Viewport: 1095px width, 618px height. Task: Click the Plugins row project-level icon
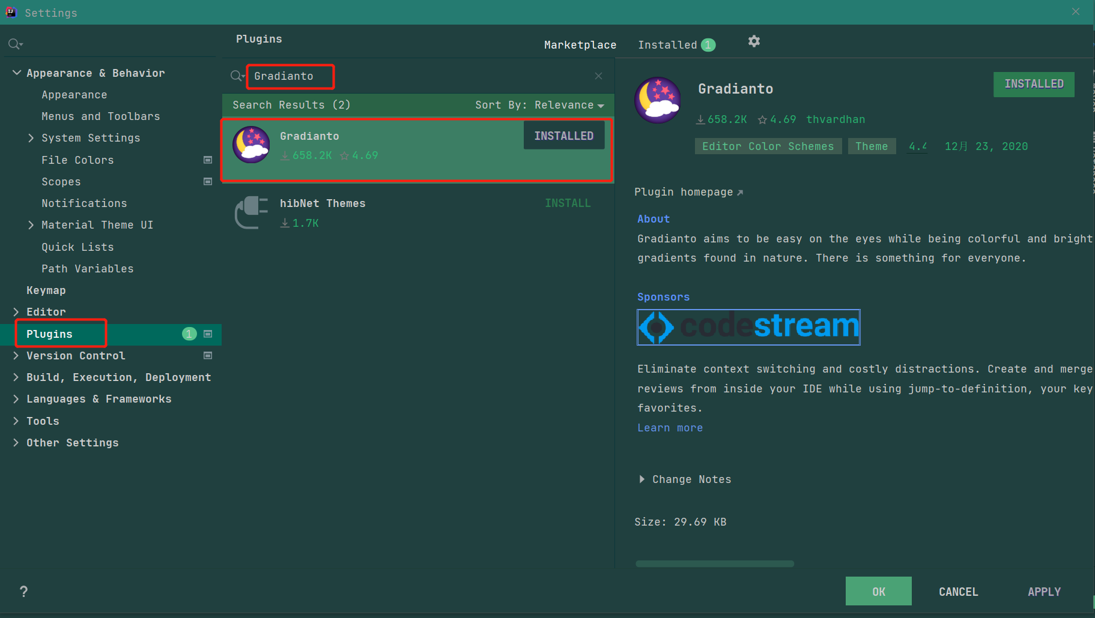tap(208, 334)
